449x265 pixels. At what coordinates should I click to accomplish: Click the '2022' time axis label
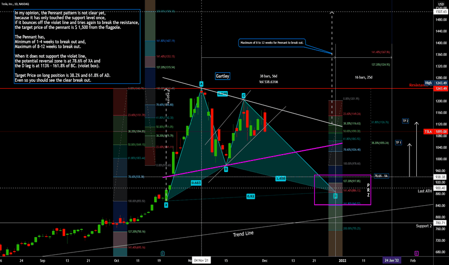pos(343,261)
